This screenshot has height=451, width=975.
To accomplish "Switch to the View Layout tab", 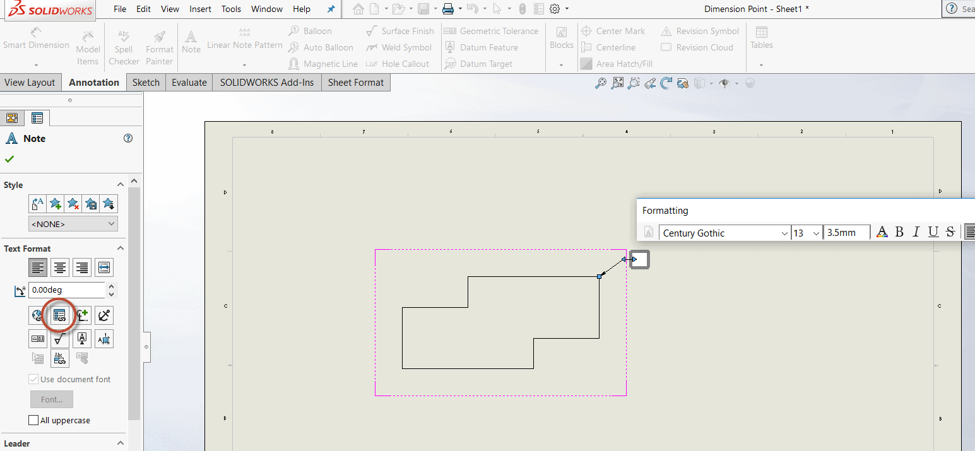I will click(30, 82).
